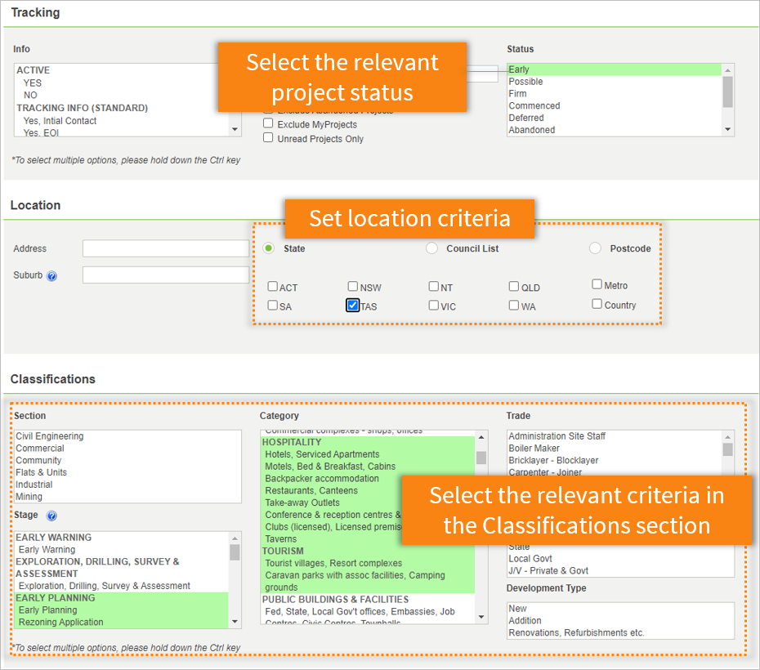Select Flats & Units in Section list
The height and width of the screenshot is (670, 760).
[x=128, y=473]
